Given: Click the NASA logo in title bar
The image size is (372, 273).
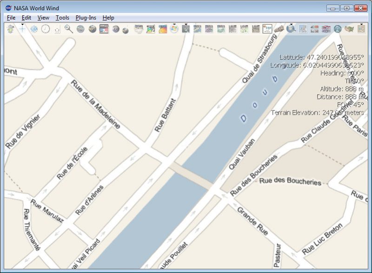Looking at the screenshot, I should 8,8.
